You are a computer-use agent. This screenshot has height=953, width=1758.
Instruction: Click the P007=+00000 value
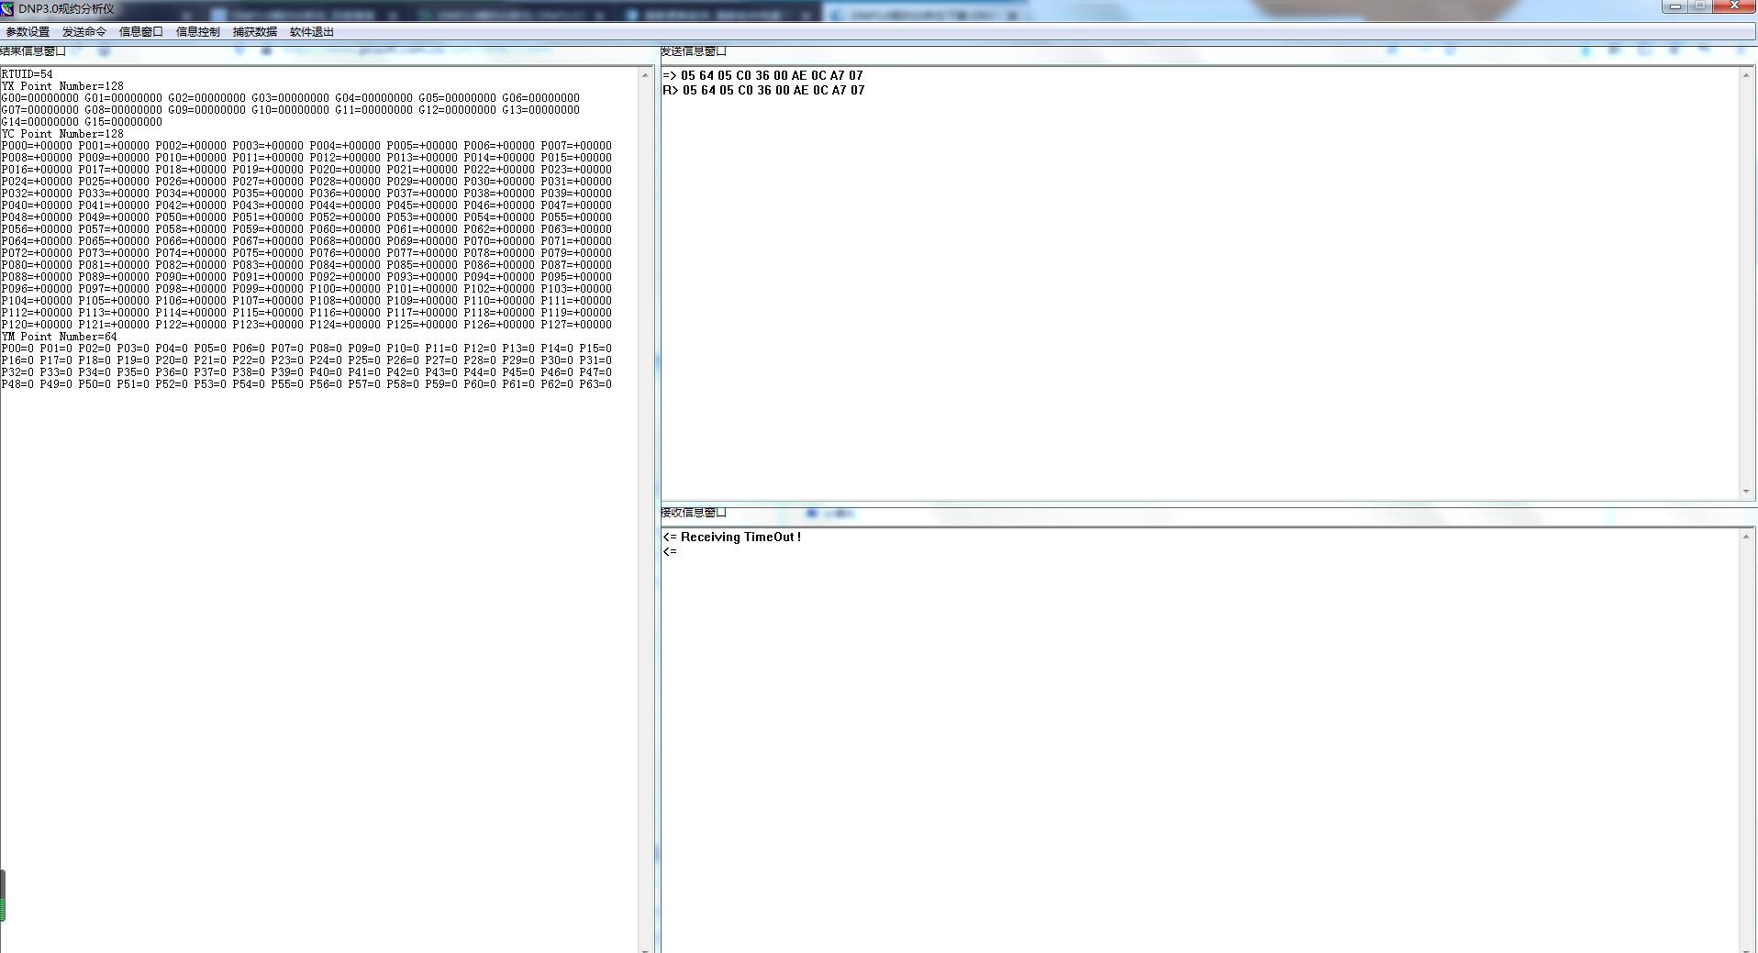tap(576, 146)
